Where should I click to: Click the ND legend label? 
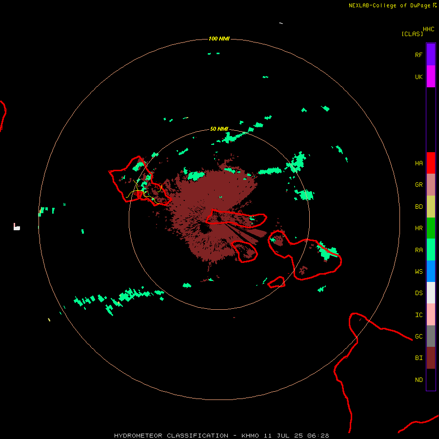click(419, 380)
